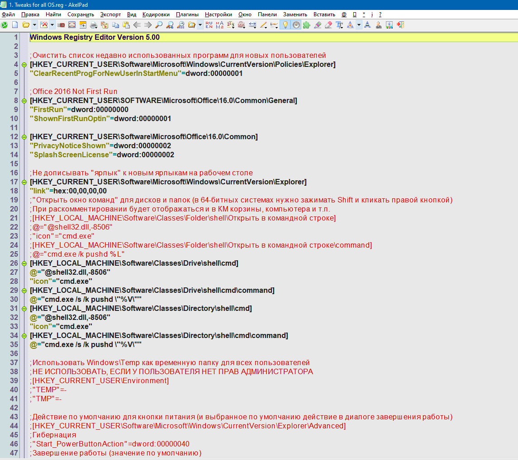Click the open file folder icon
518x460 pixels.
[26, 25]
